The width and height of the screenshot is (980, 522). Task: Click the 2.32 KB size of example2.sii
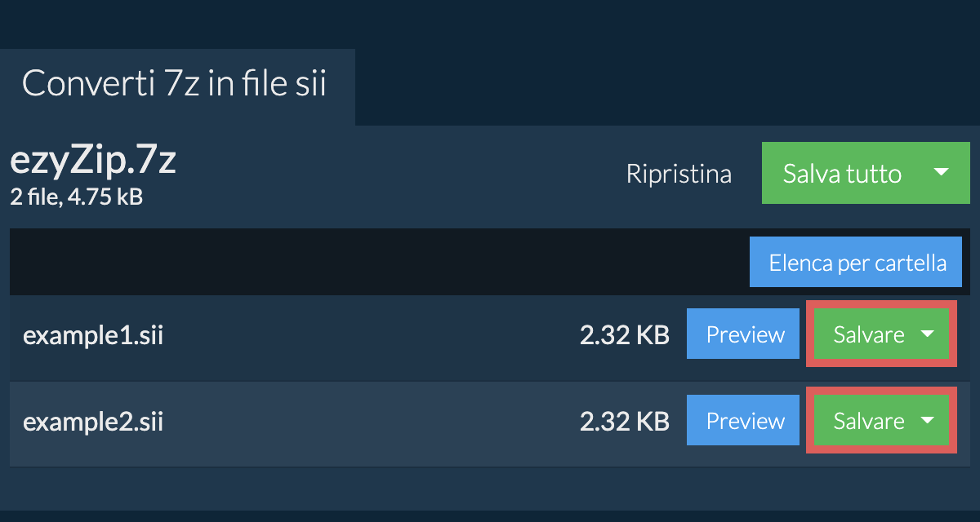624,421
